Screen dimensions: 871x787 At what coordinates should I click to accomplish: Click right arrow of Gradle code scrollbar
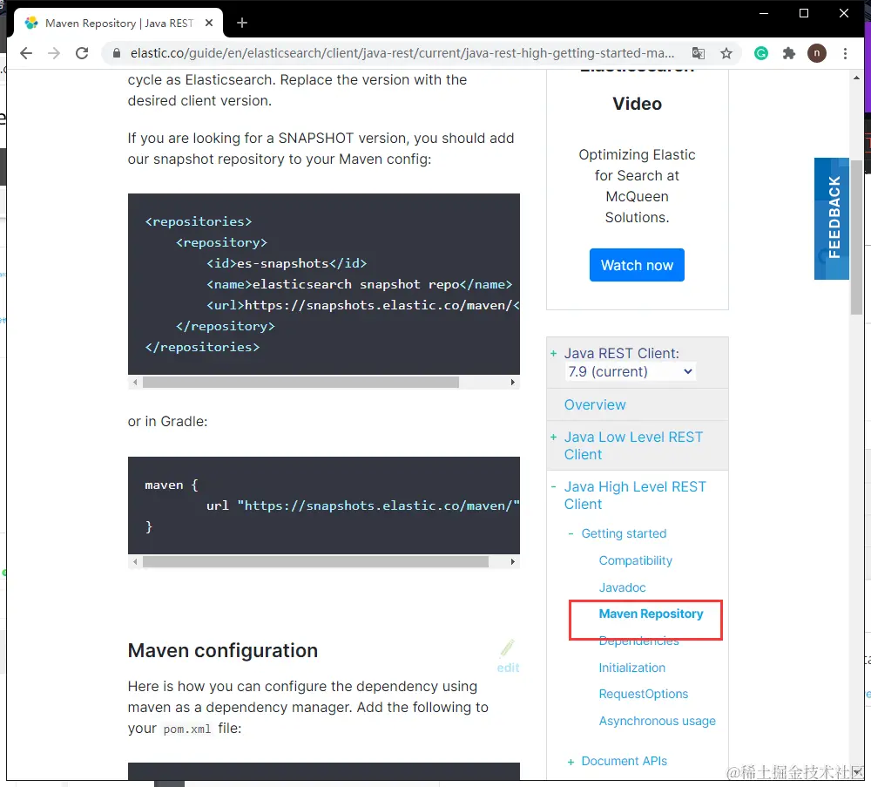(x=513, y=562)
